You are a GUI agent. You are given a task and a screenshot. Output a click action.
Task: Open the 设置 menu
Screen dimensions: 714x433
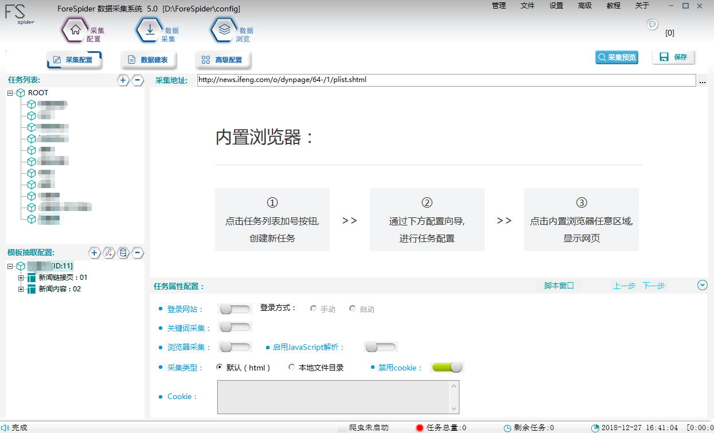(556, 6)
